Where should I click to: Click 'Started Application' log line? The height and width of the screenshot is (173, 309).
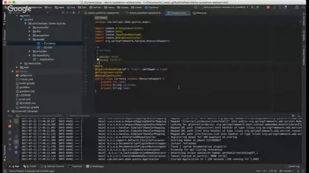click(214, 159)
